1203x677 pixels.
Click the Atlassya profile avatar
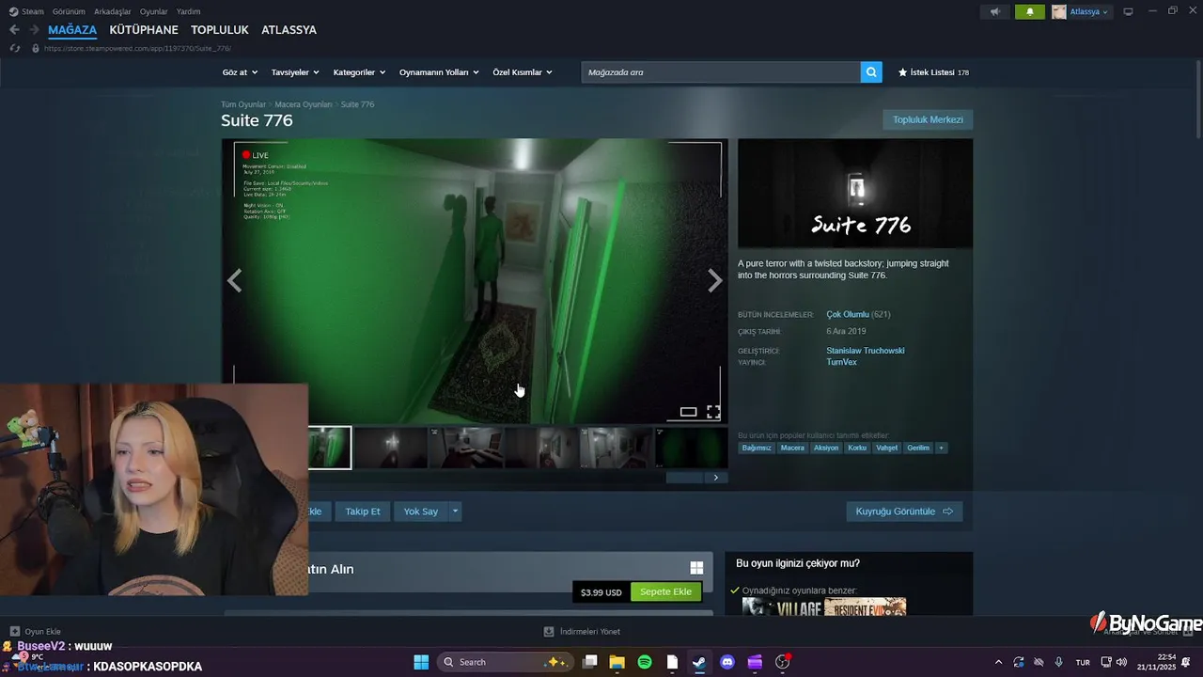tap(1059, 12)
